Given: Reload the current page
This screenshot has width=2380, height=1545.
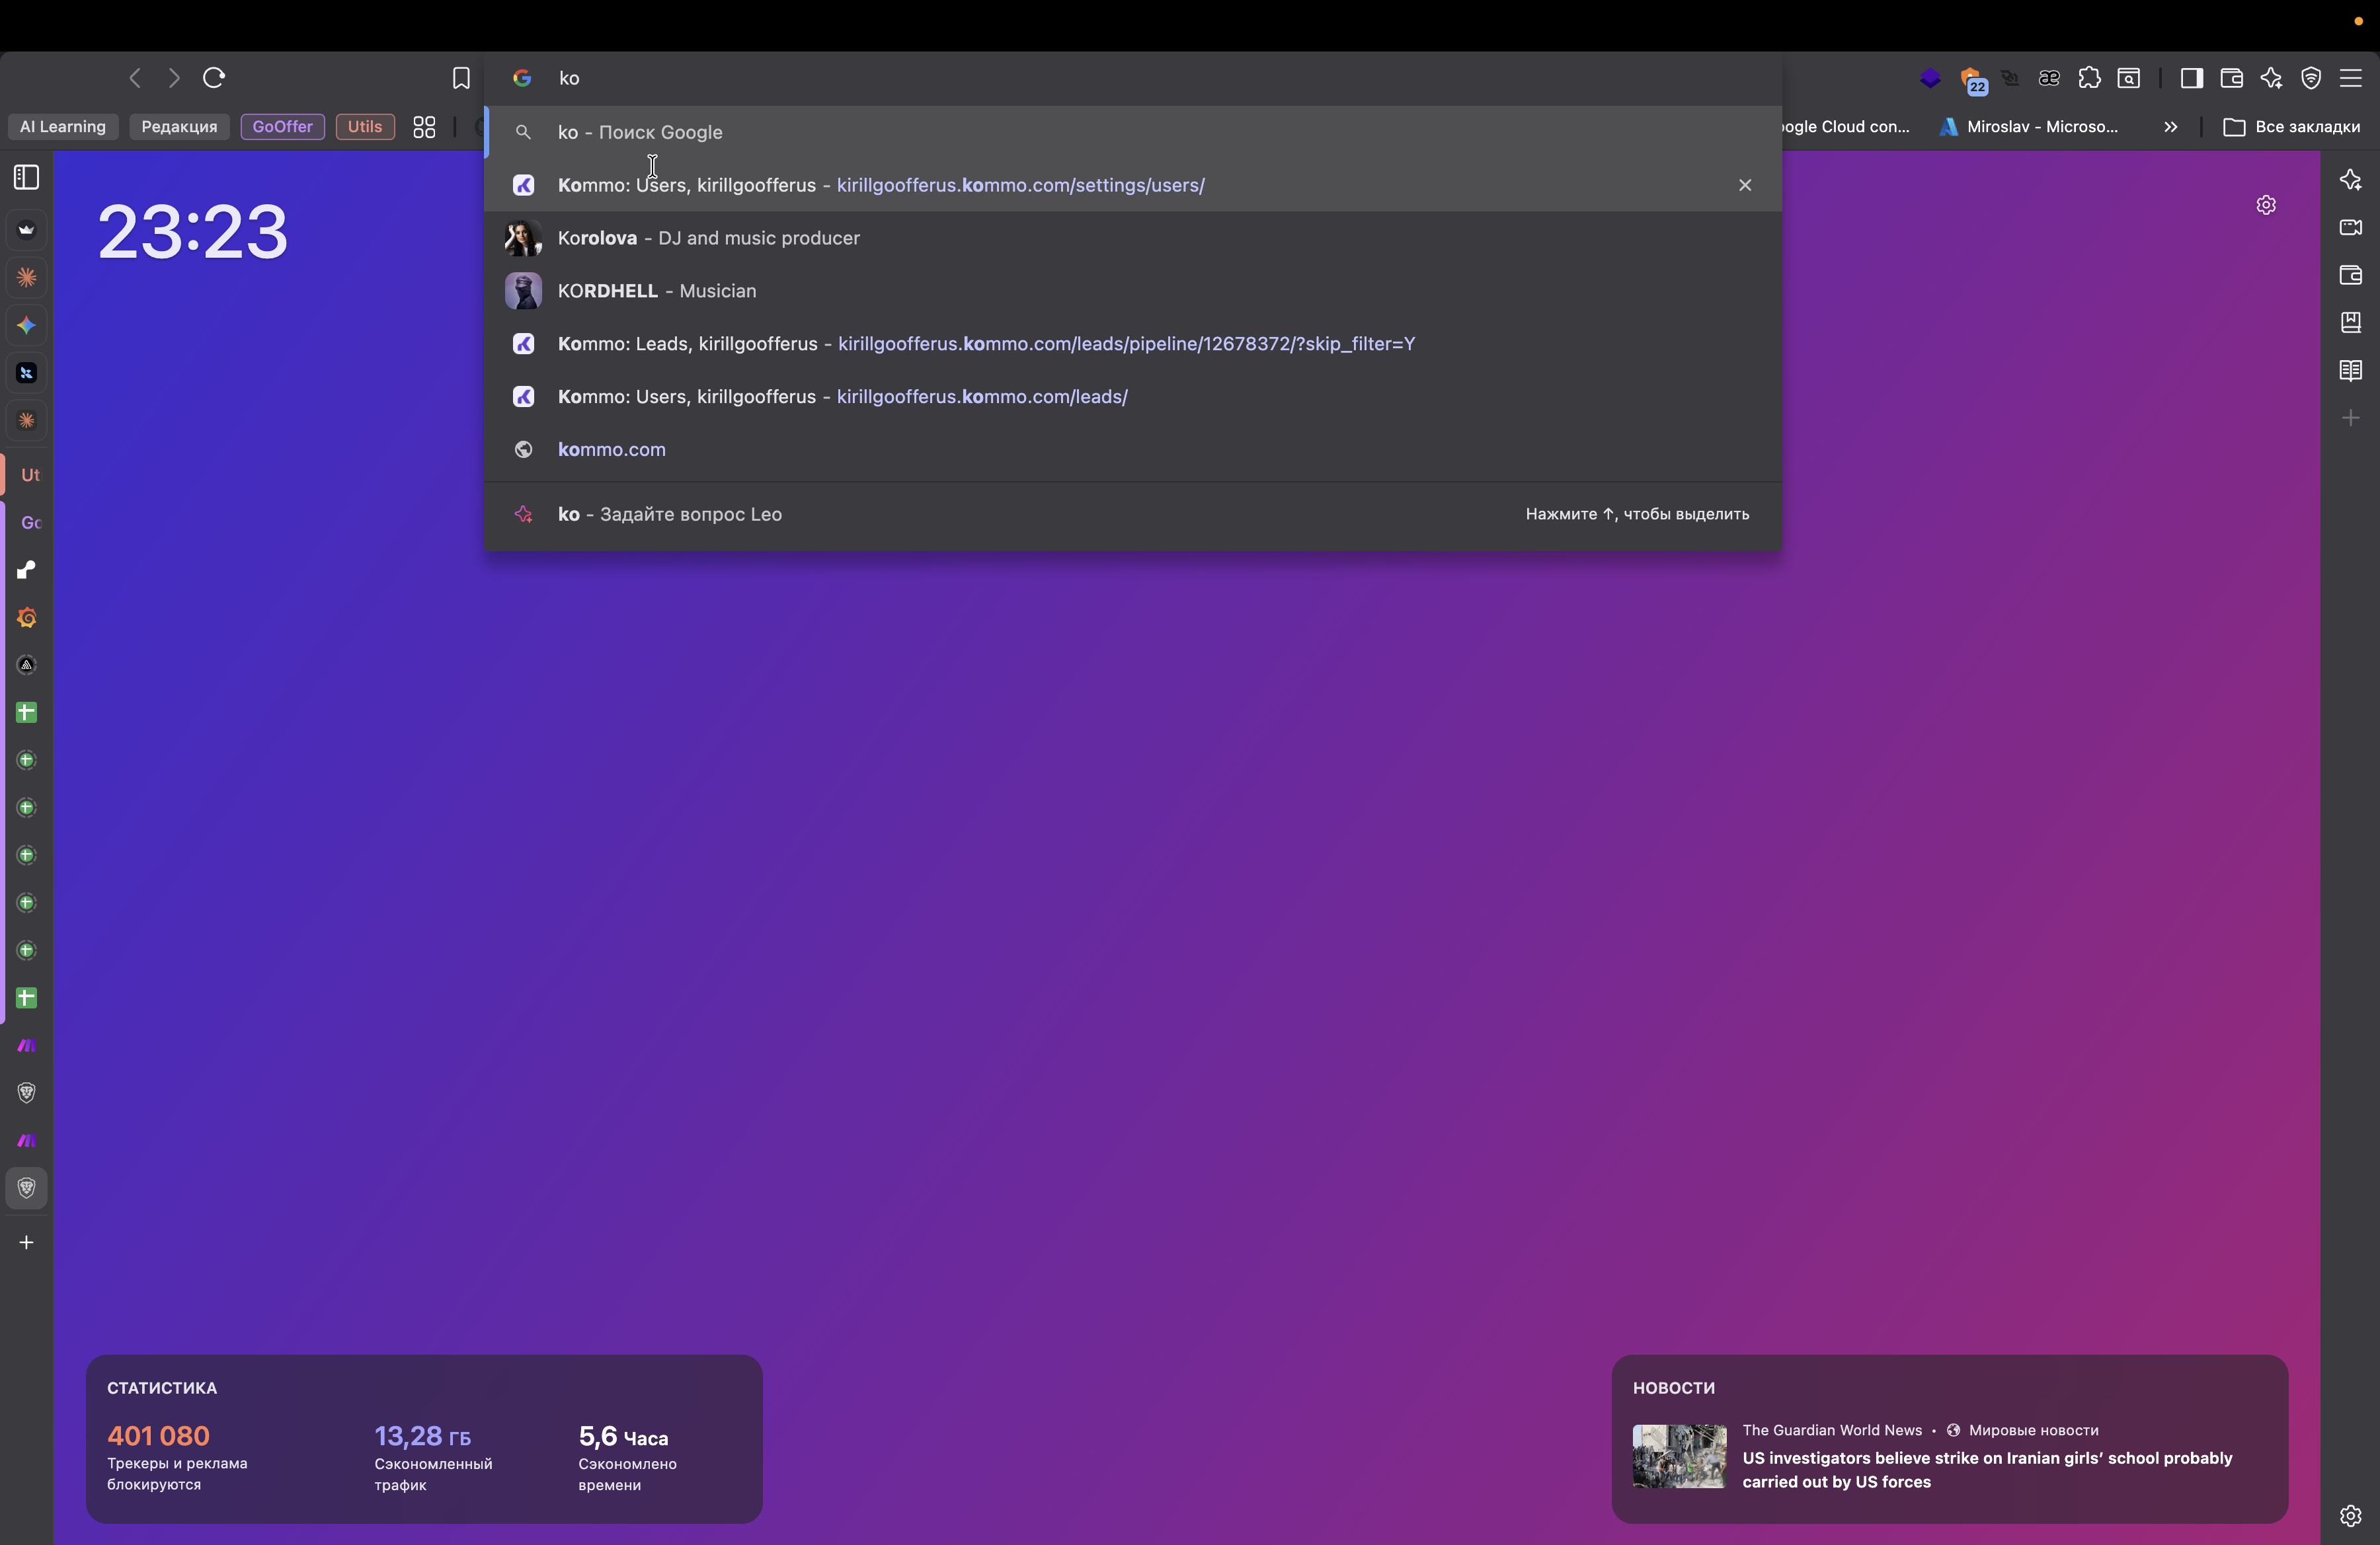Looking at the screenshot, I should (x=214, y=78).
